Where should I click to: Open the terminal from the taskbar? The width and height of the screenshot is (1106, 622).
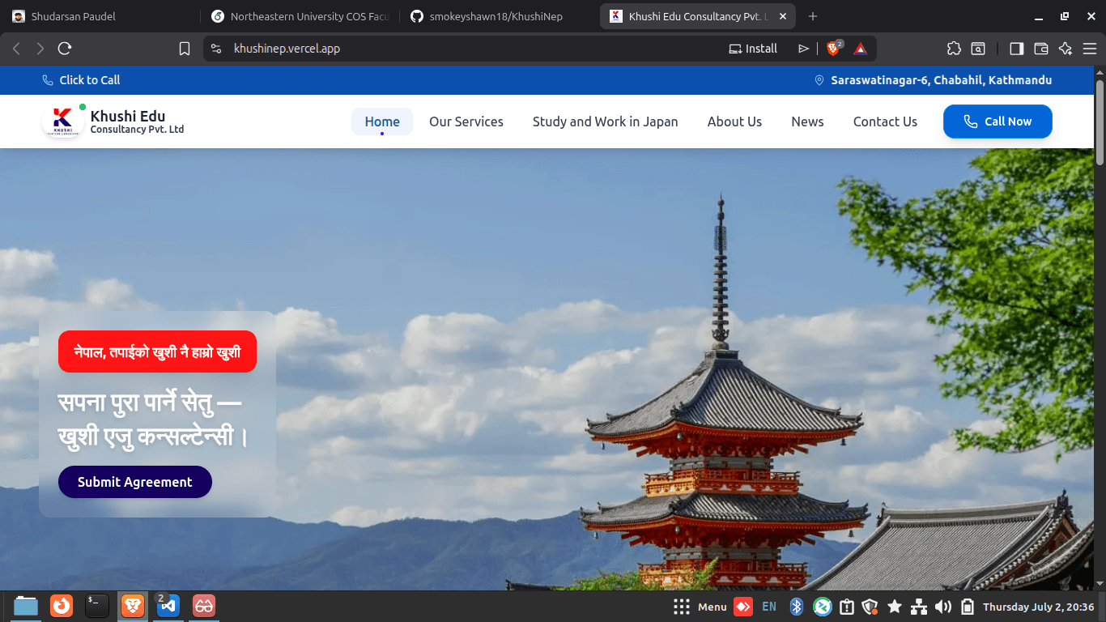[97, 606]
